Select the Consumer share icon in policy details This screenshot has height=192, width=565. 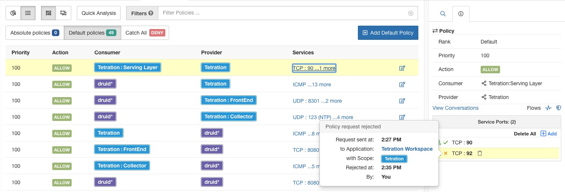coord(484,83)
